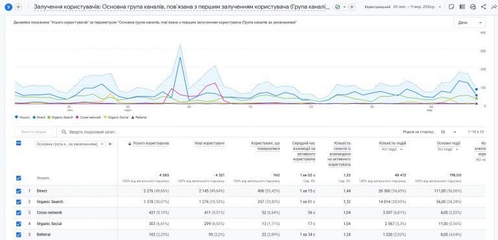Toggle 'Cross-network' series in the chart legend
This screenshot has width=498, height=240.
click(x=88, y=117)
